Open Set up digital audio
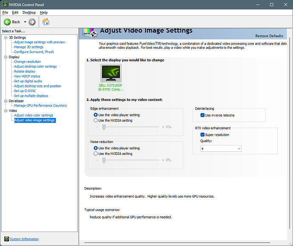Viewport: 293px width, 246px height. [x=28, y=81]
